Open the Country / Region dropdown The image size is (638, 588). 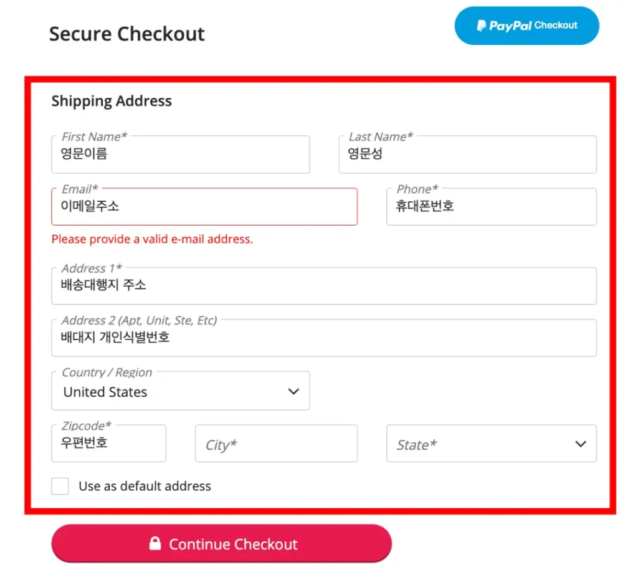(180, 391)
